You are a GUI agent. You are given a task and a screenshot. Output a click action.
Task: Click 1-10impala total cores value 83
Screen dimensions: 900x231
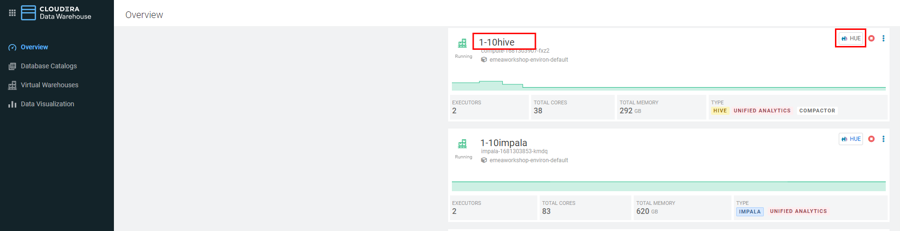click(x=546, y=211)
